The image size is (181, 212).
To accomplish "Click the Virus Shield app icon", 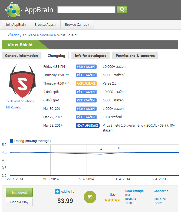I will click(22, 81).
